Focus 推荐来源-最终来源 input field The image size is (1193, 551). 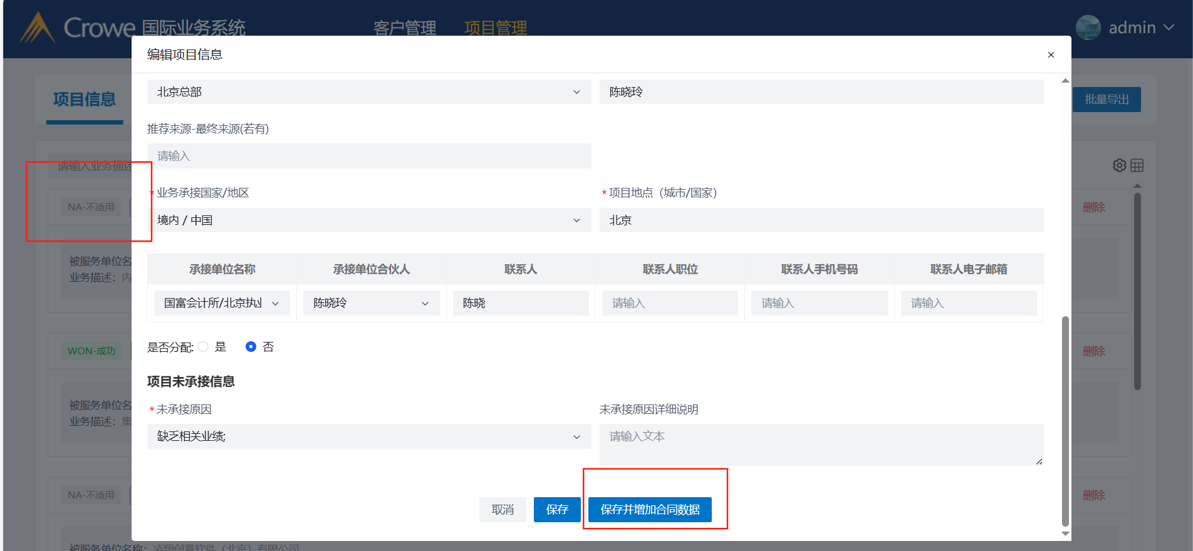click(369, 156)
